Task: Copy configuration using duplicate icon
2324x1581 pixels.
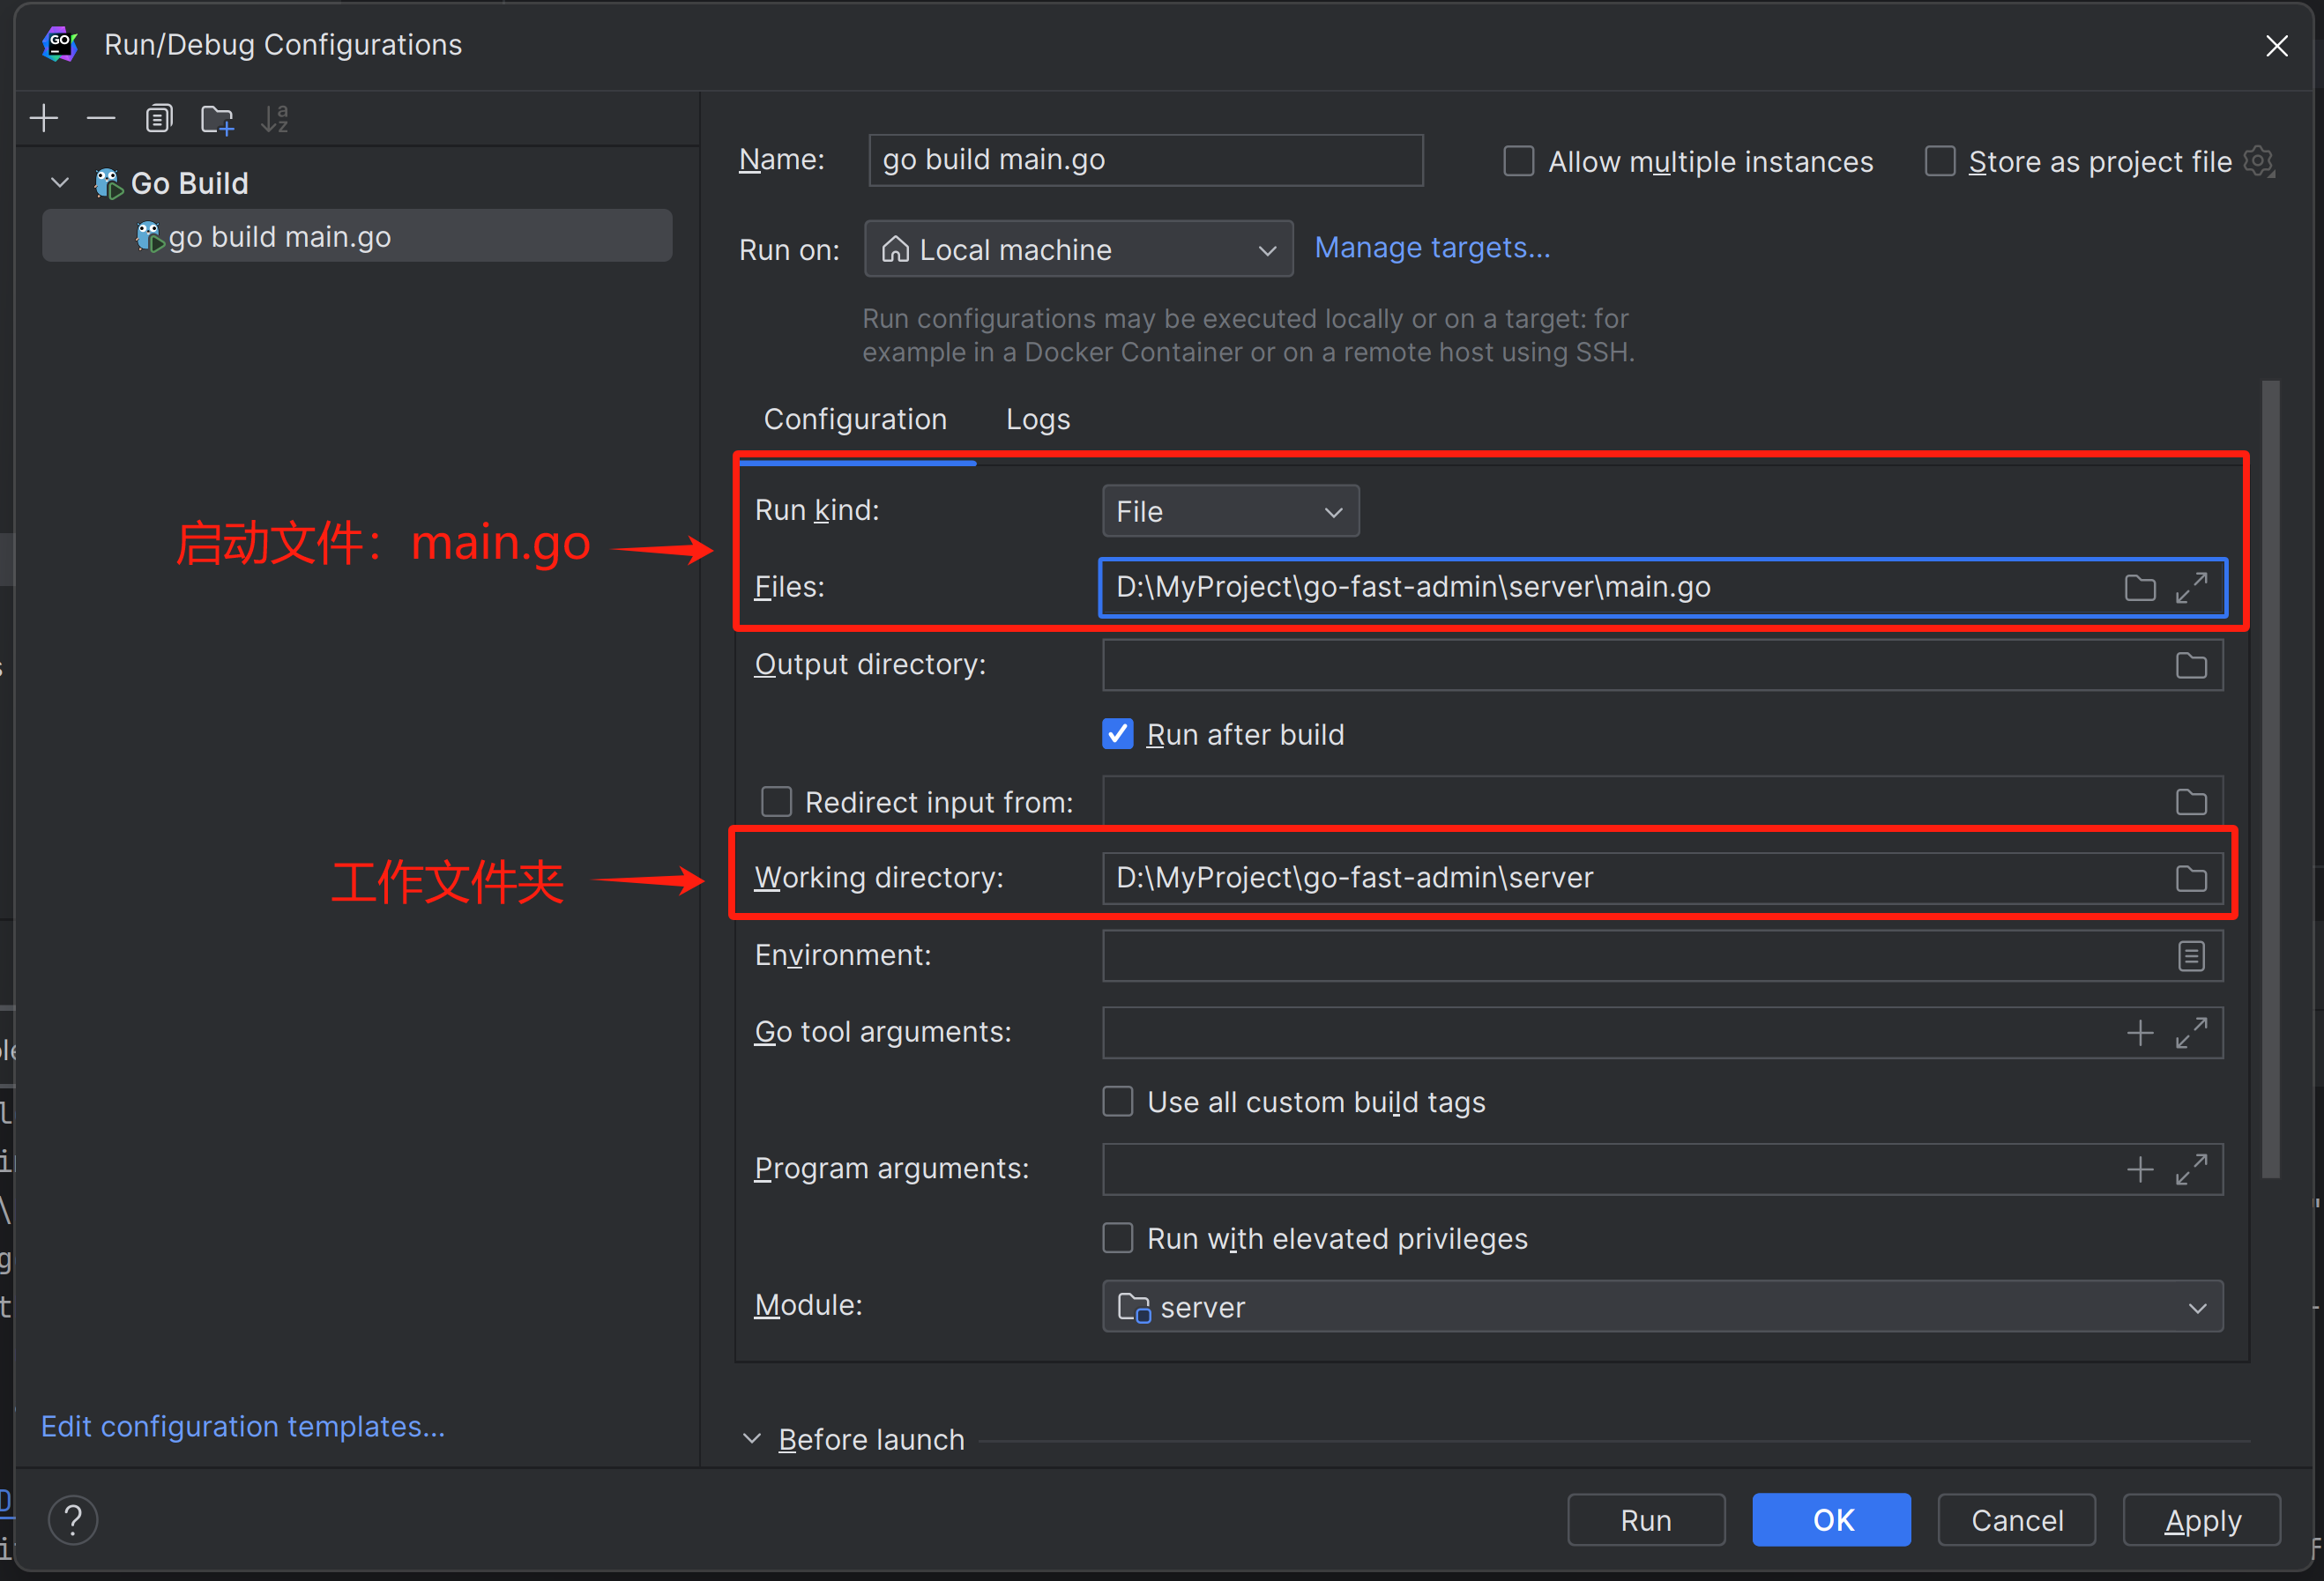Action: (x=159, y=119)
